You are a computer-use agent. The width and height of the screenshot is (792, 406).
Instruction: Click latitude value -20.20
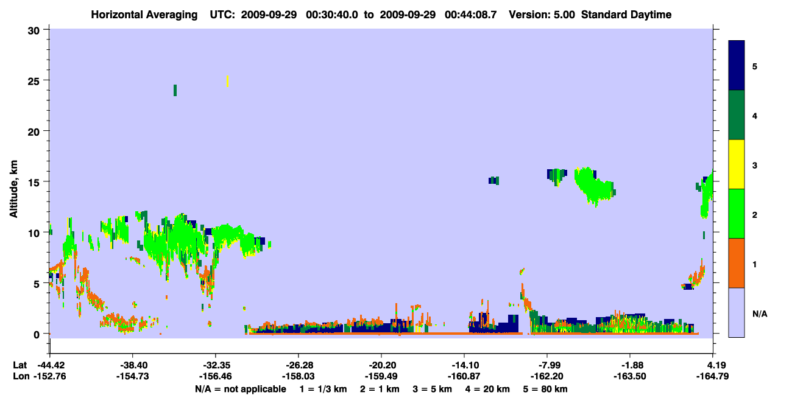pos(381,365)
